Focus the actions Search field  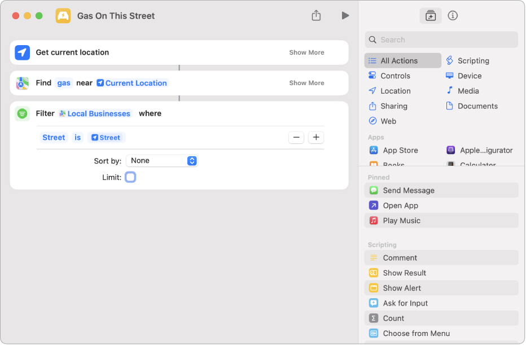coord(441,40)
